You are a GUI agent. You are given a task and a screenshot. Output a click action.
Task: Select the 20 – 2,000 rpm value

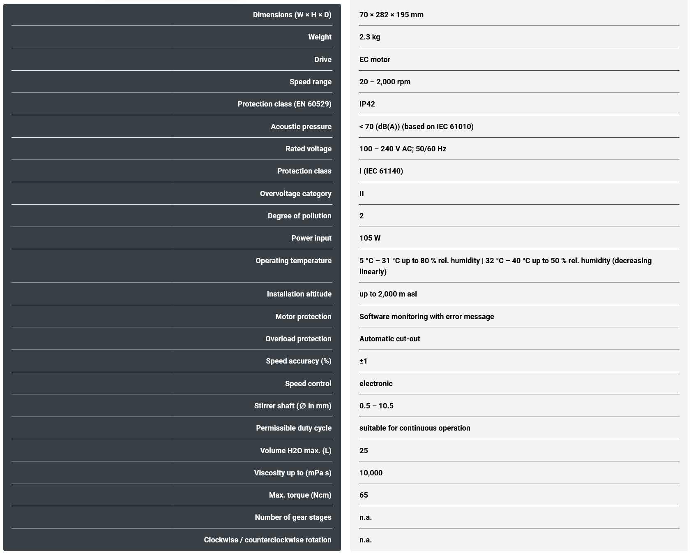[x=385, y=82]
